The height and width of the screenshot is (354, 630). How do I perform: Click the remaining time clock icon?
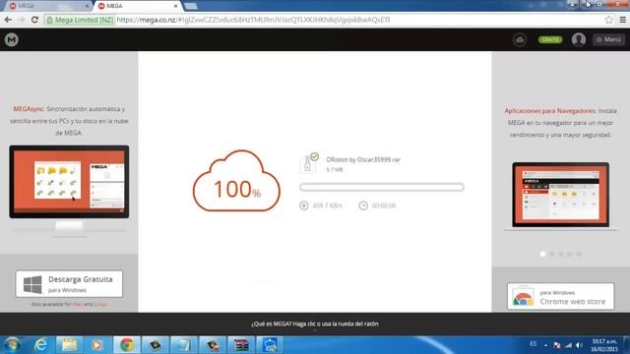pos(363,206)
